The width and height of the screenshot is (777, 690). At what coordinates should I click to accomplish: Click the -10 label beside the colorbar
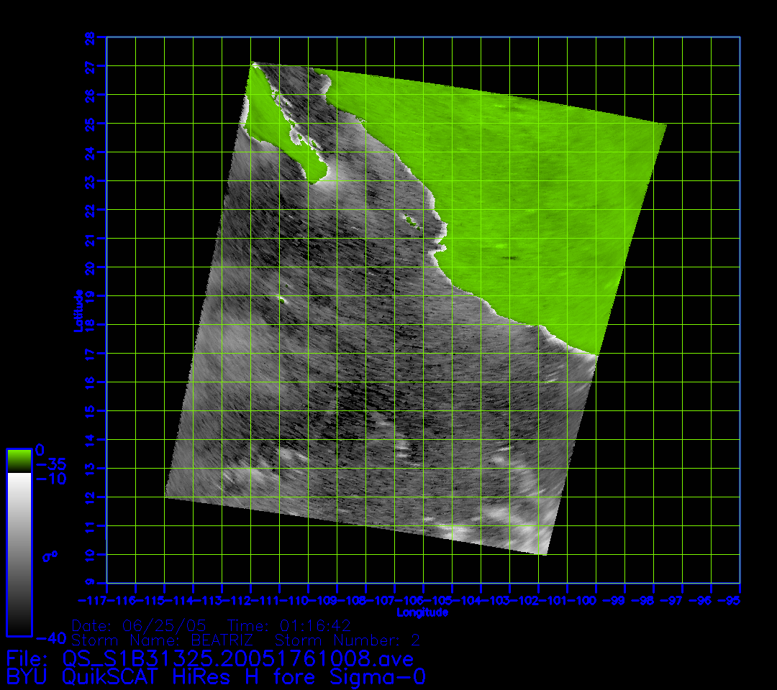50,479
